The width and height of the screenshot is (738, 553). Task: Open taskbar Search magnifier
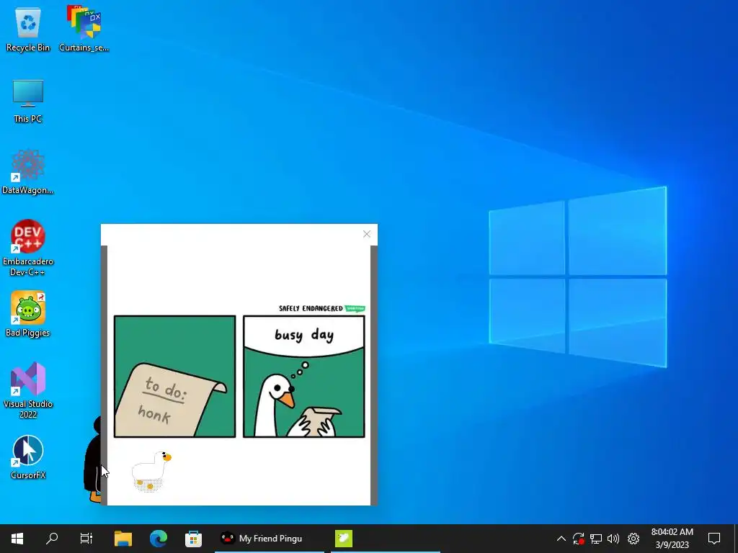point(52,539)
